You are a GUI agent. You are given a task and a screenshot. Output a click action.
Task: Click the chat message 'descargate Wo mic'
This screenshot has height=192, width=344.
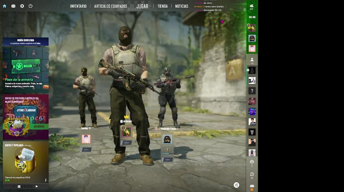212,10
